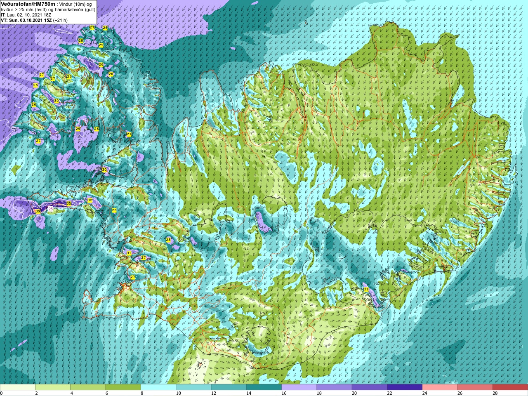Click the legend scale label '4'
The width and height of the screenshot is (528, 396).
pos(72,393)
